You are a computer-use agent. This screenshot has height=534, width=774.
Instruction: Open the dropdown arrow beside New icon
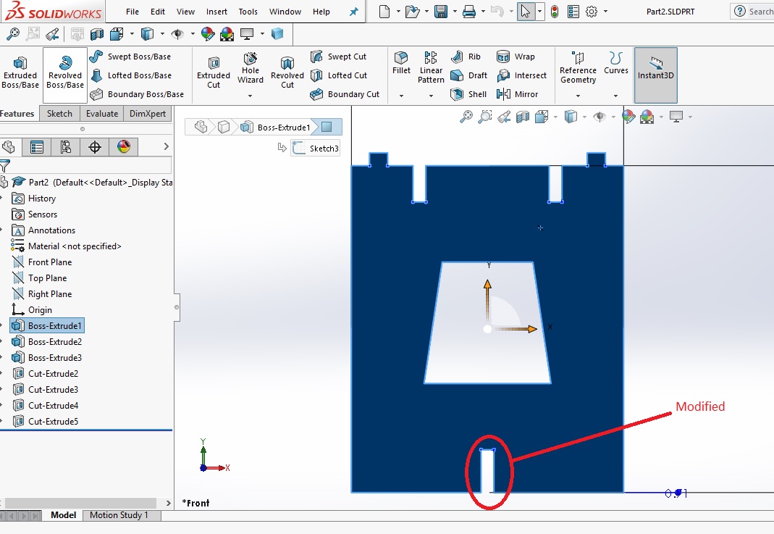[398, 12]
